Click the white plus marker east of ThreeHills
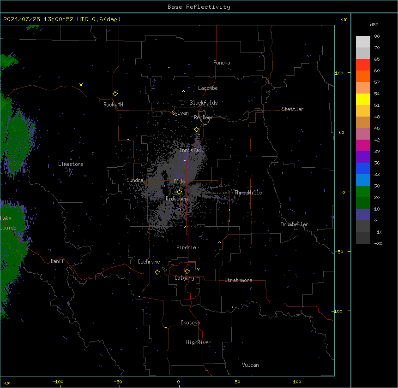398x388 pixels. click(x=283, y=173)
